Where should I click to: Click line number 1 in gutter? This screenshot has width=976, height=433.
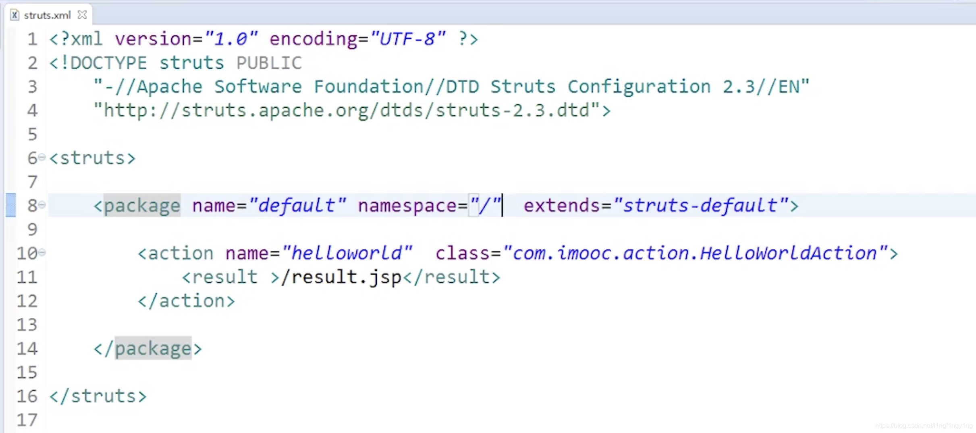32,39
